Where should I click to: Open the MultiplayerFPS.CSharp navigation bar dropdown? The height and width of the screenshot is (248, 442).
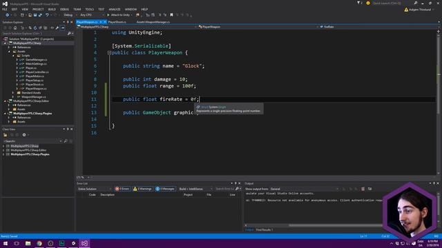tap(137, 27)
